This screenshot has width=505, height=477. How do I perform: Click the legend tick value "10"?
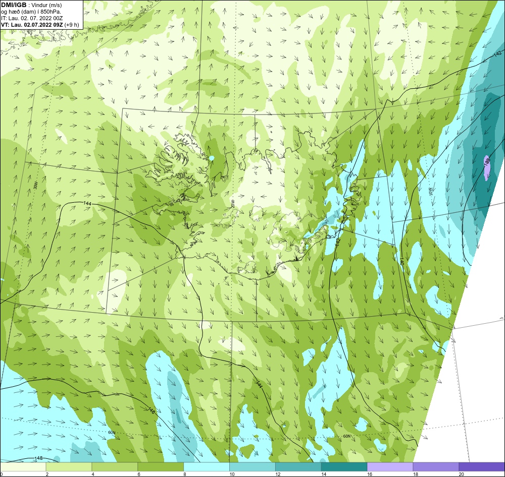[x=232, y=474]
